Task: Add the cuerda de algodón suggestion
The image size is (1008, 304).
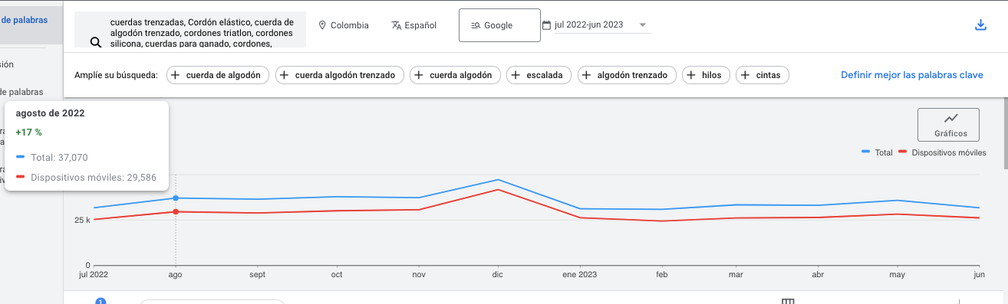Action: coord(218,75)
